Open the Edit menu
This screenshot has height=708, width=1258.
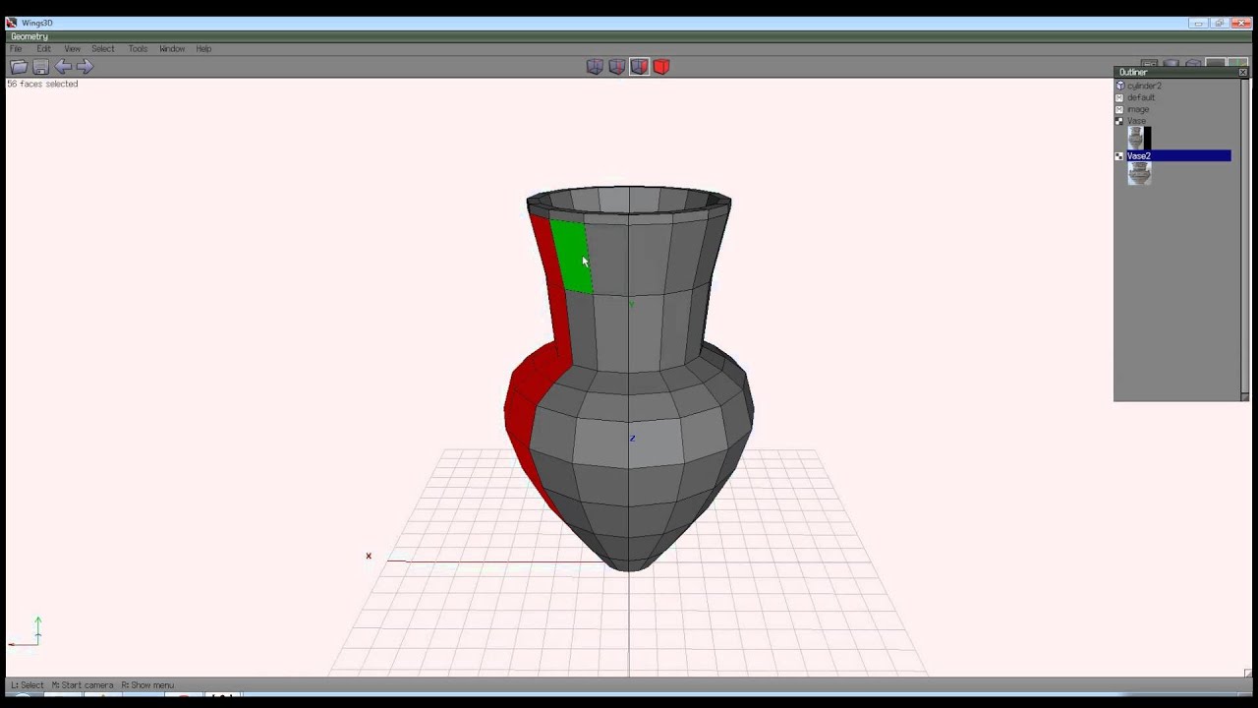44,48
